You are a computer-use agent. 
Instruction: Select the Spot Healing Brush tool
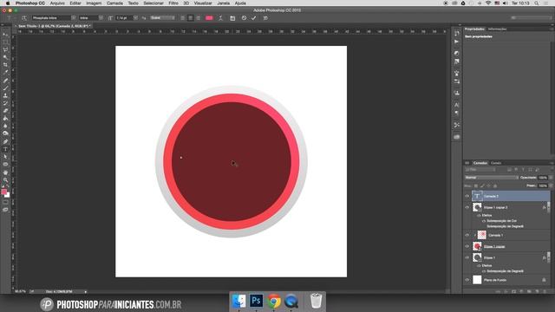[5, 81]
